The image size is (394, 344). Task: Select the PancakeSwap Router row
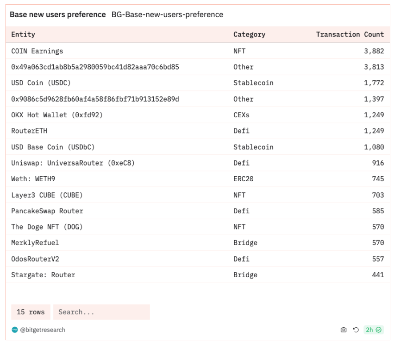click(x=198, y=211)
